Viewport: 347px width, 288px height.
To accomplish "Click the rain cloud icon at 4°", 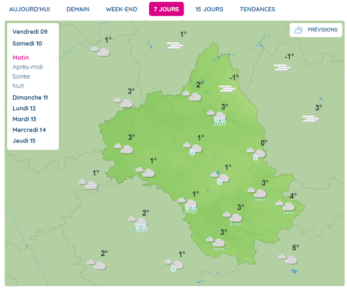I will tap(285, 207).
